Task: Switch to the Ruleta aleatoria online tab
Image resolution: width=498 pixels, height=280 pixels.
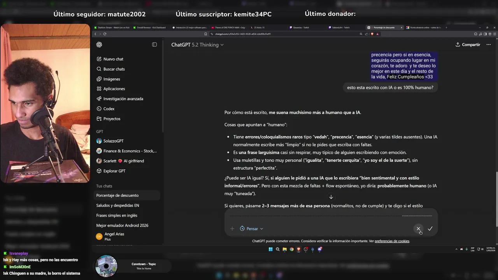Action: 424,28
